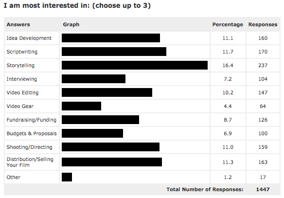The image size is (284, 198).
Task: Click the Graph column header
Action: (71, 24)
